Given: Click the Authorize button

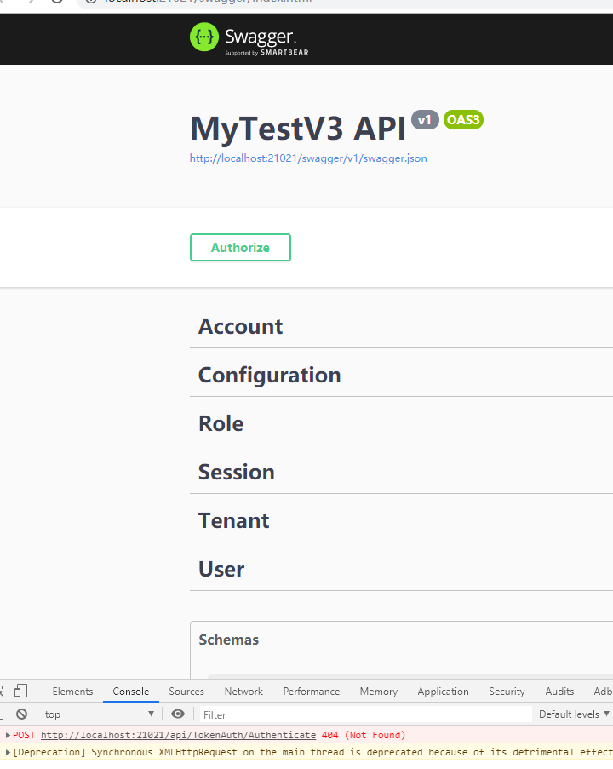Looking at the screenshot, I should [240, 247].
